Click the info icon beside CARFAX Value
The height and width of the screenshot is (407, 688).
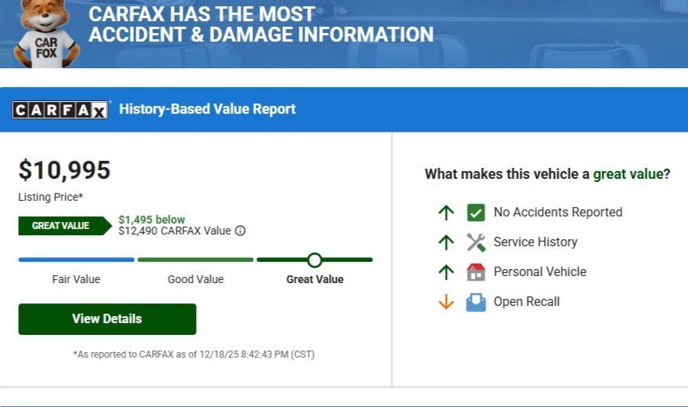[241, 231]
